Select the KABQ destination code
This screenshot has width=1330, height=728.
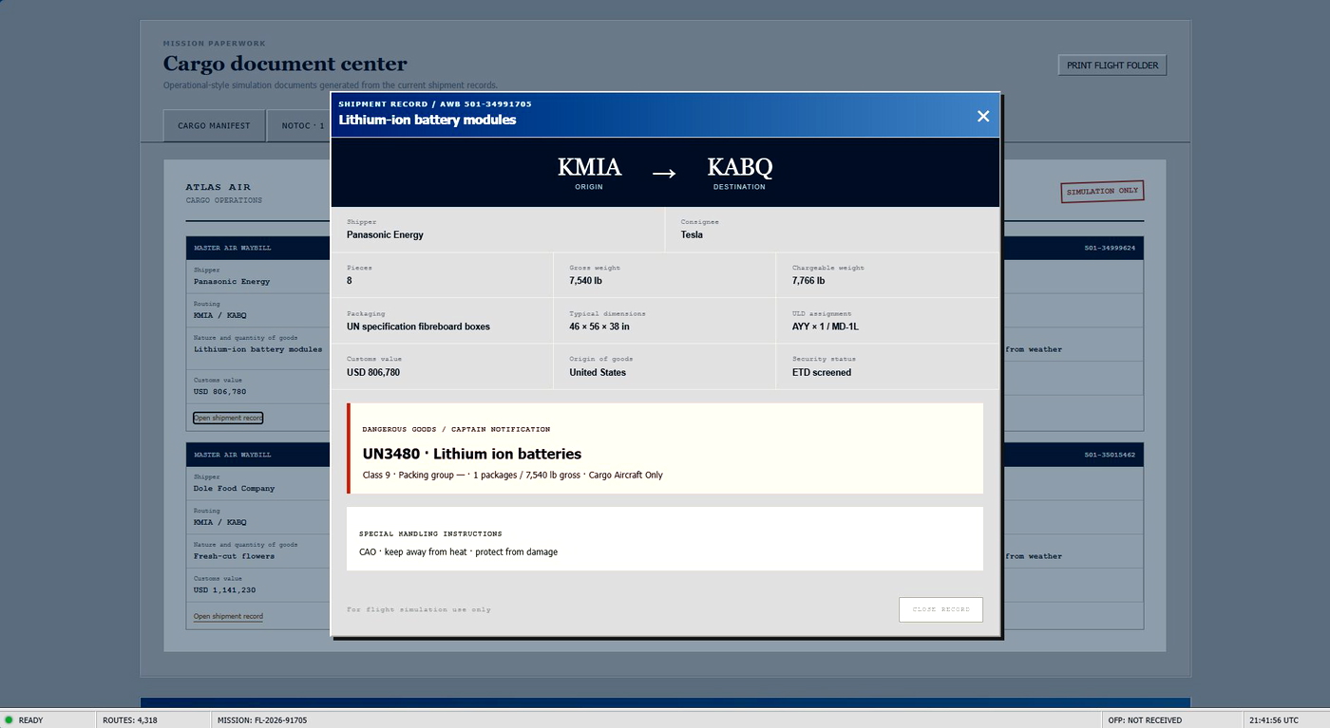[739, 168]
